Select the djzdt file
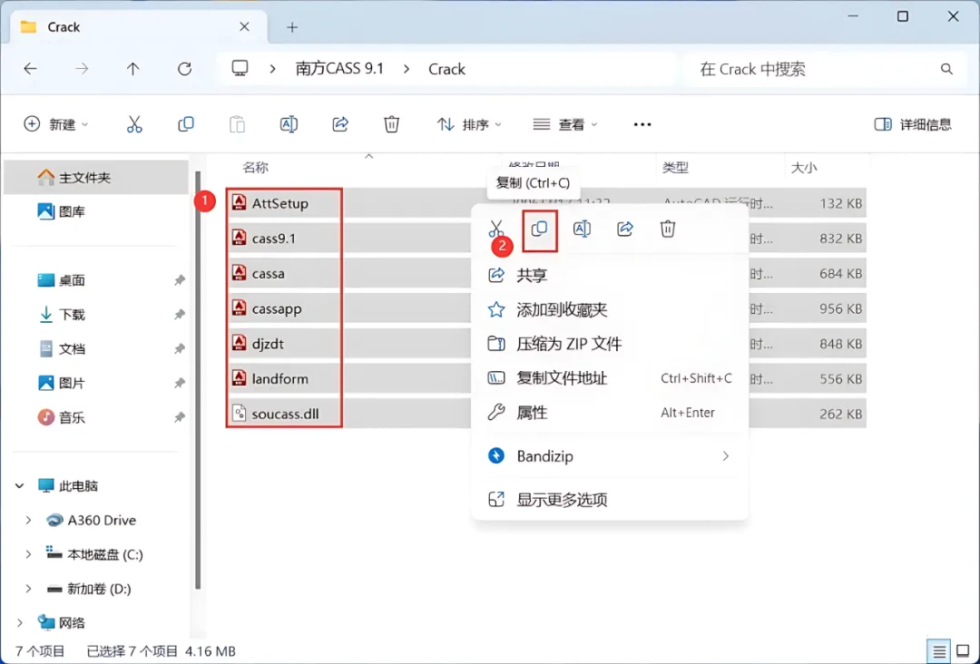The height and width of the screenshot is (664, 980). (x=268, y=344)
